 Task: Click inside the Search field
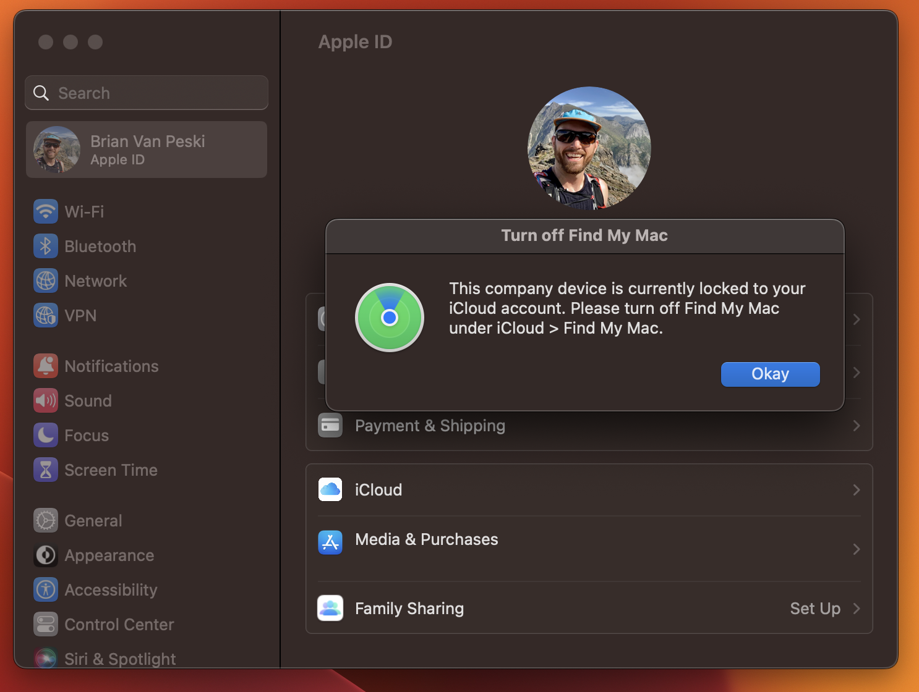click(x=147, y=93)
